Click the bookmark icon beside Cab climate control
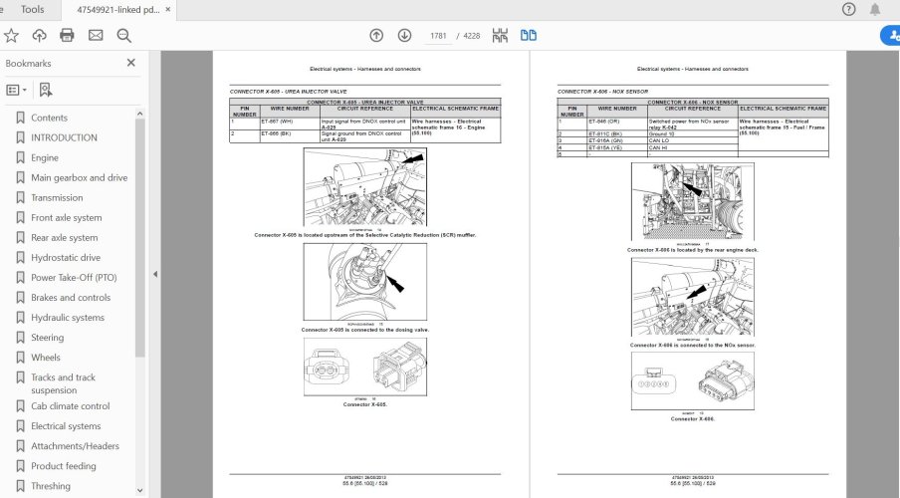The height and width of the screenshot is (498, 900). click(20, 405)
